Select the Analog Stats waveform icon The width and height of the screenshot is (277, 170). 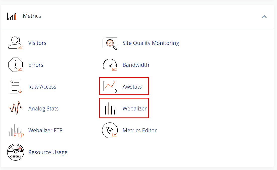(15, 108)
